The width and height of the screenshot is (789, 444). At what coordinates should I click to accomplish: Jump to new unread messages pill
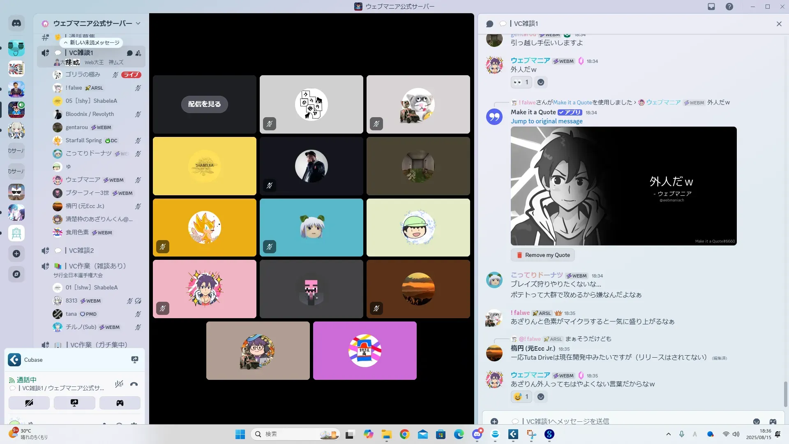[91, 42]
